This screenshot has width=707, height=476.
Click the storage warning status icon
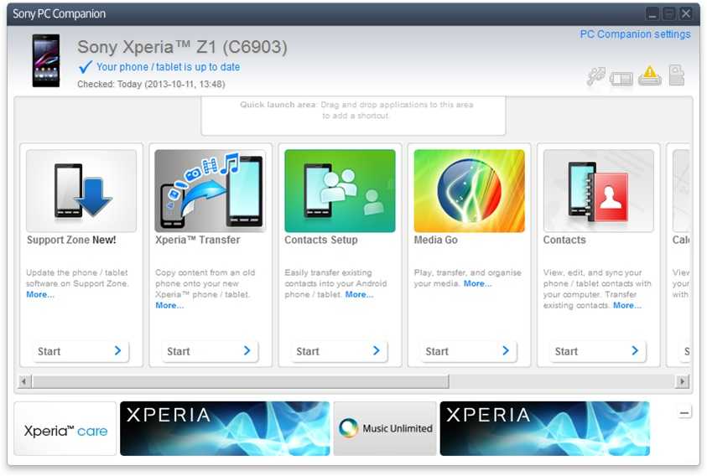pos(650,76)
